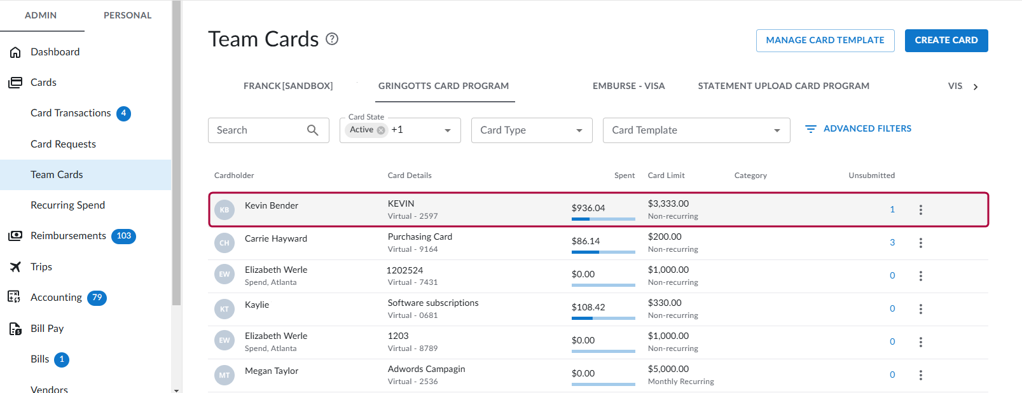Click the search magnifier icon
Image resolution: width=1022 pixels, height=393 pixels.
click(312, 130)
